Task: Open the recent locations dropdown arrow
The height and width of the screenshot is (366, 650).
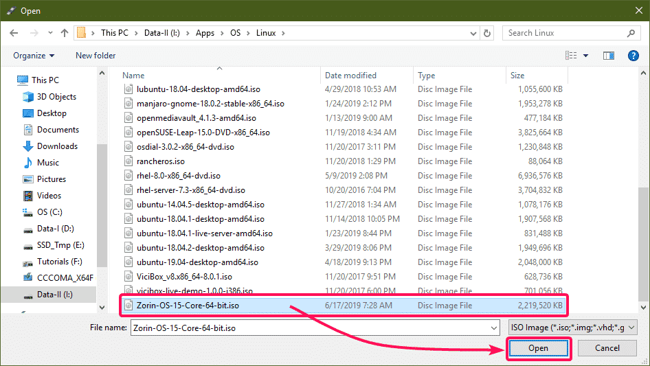Action: pos(50,33)
